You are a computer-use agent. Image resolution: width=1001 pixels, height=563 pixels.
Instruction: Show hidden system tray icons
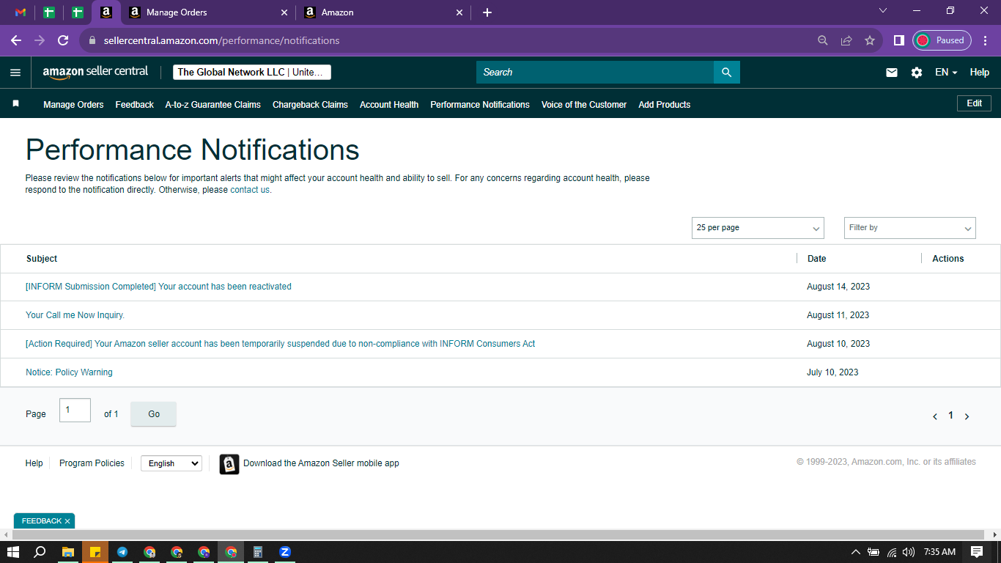[x=855, y=552]
